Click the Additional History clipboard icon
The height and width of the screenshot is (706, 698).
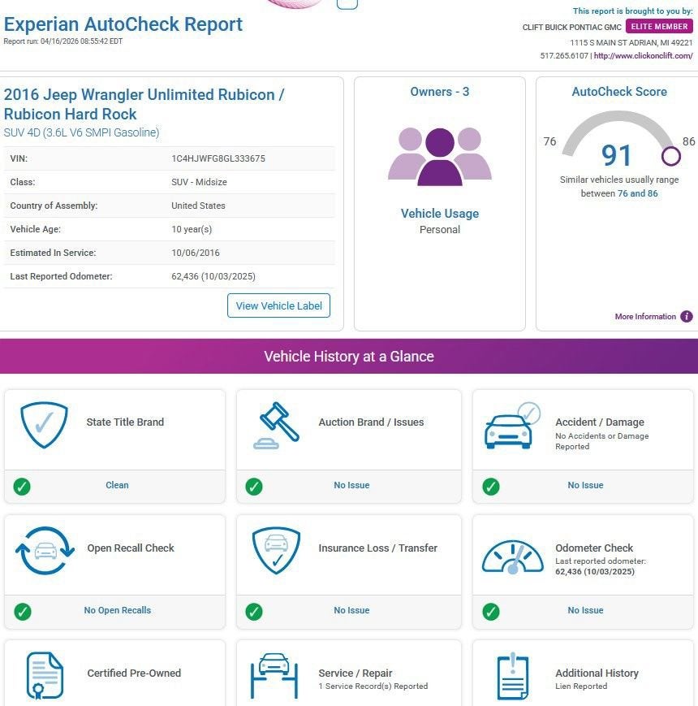pyautogui.click(x=512, y=676)
